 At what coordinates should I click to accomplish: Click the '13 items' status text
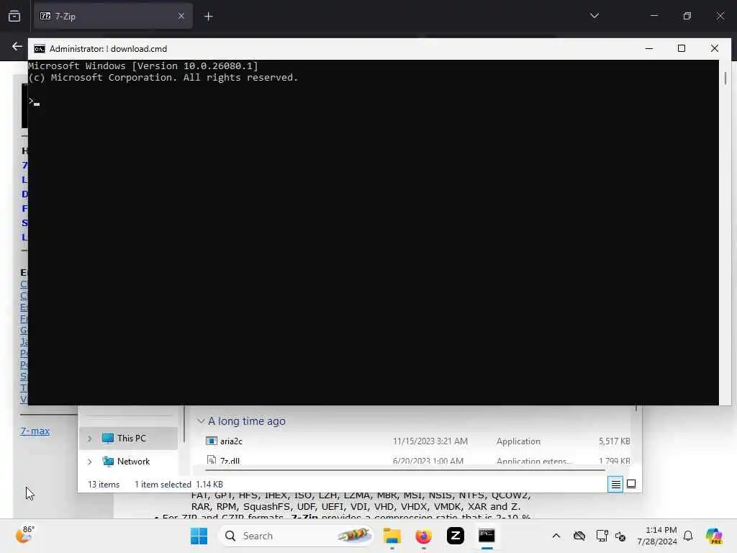[104, 485]
